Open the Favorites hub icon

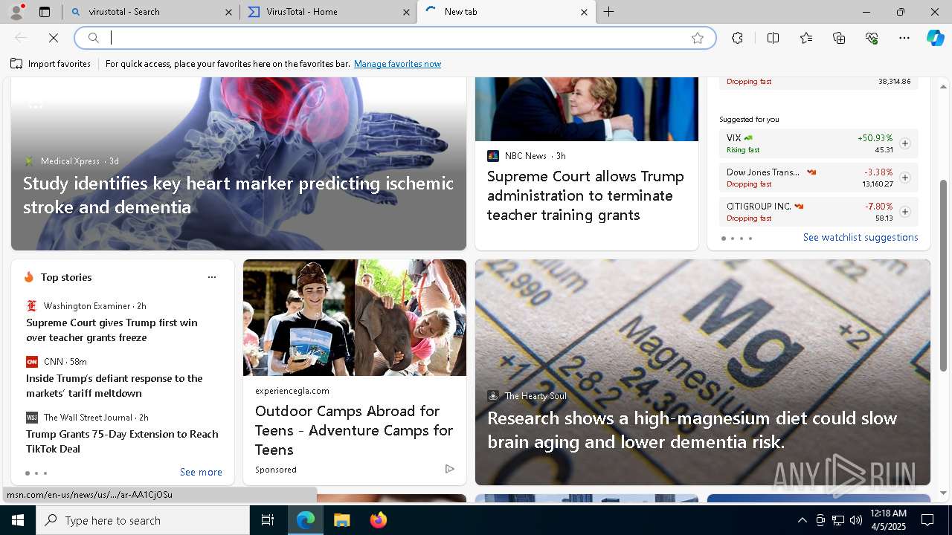(x=806, y=38)
